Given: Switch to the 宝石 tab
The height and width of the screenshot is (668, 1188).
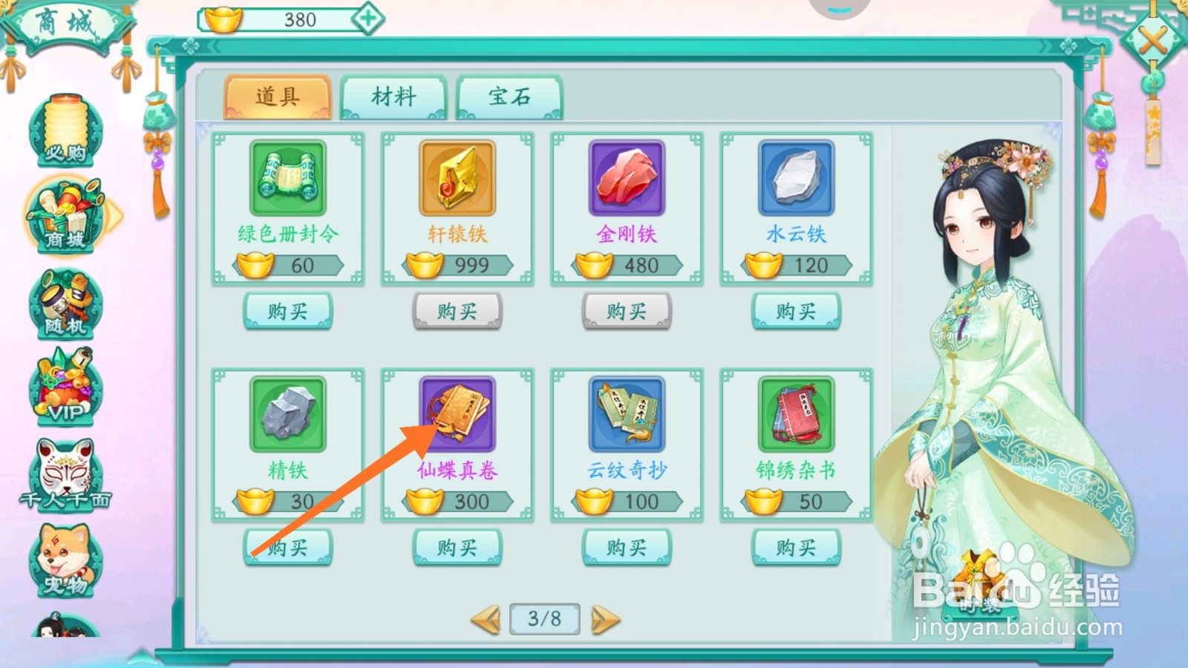Looking at the screenshot, I should point(509,96).
